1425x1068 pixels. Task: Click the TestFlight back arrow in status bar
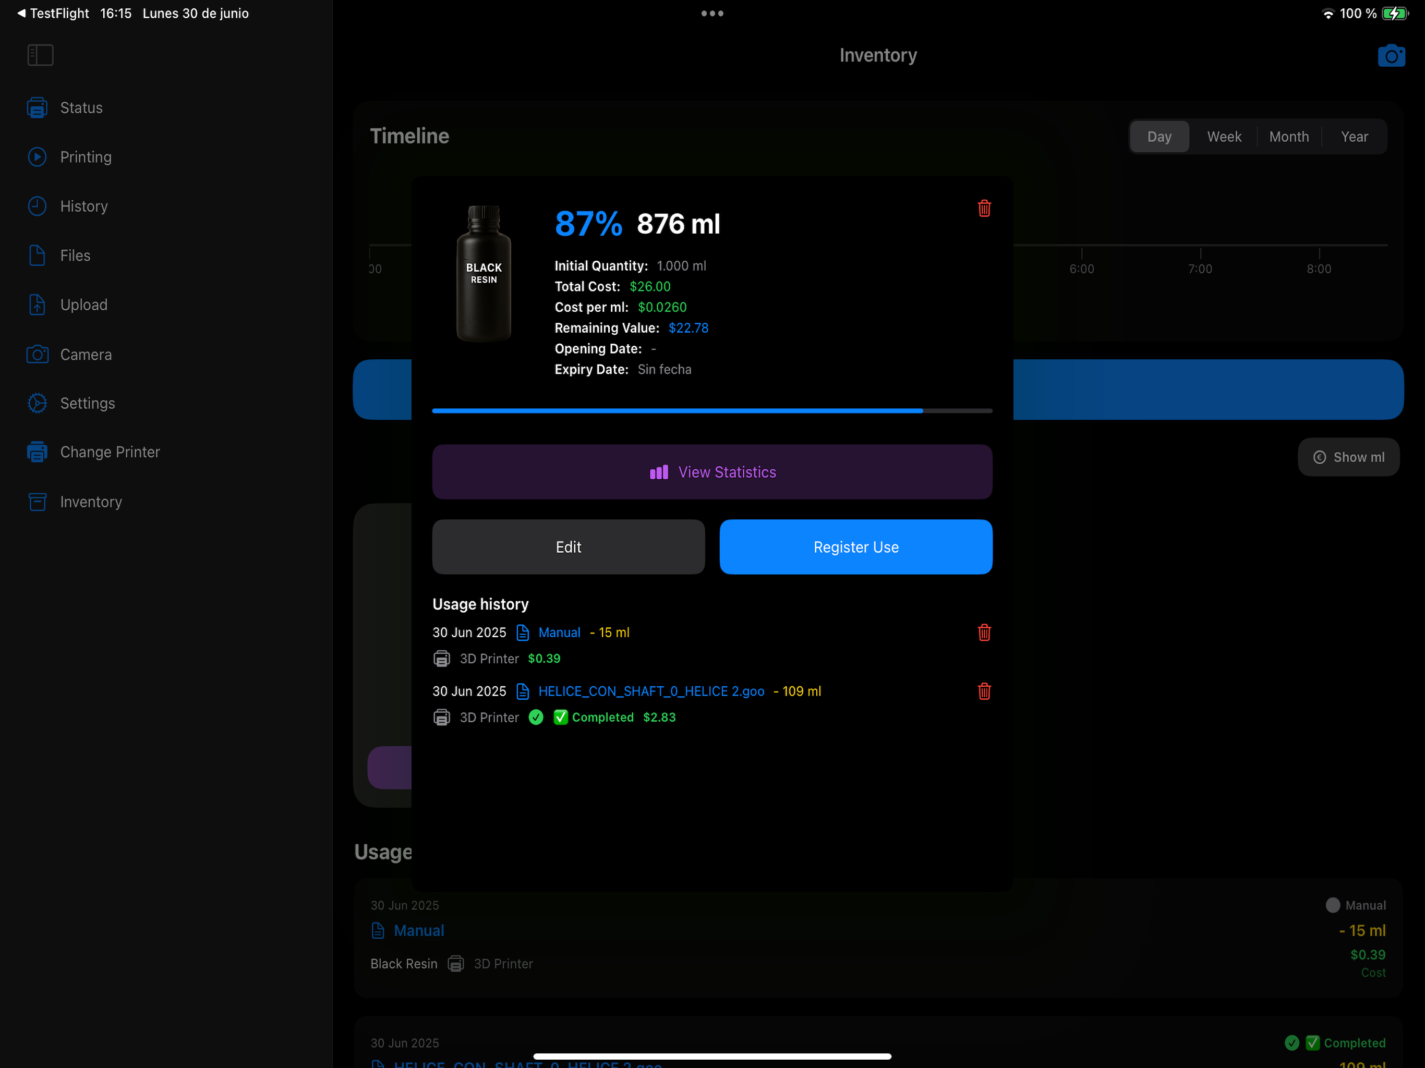pos(21,13)
